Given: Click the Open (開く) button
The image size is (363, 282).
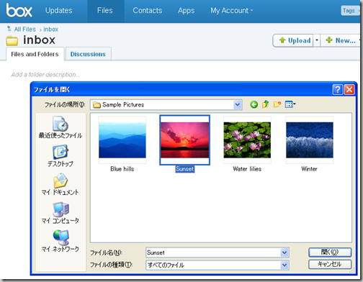Looking at the screenshot, I should [330, 252].
